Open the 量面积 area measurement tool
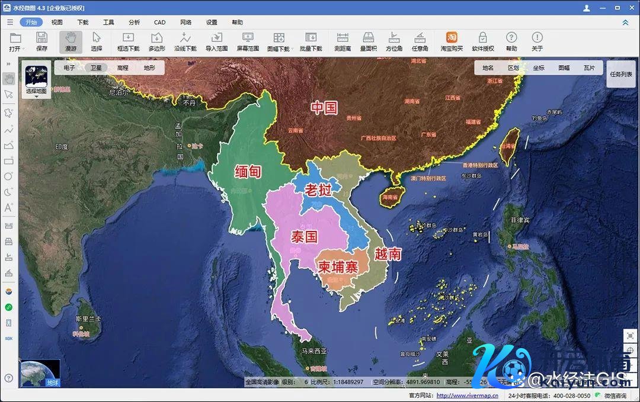Screen dimensions: 640x402 368,41
